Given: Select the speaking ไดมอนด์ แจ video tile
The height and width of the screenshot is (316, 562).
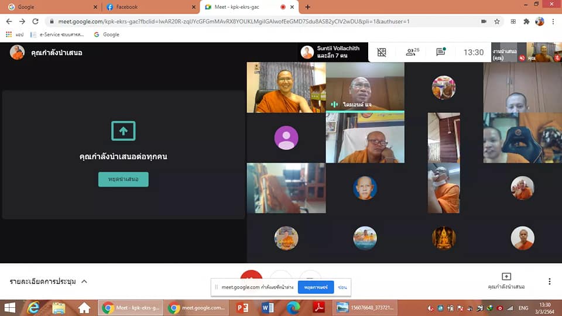Looking at the screenshot, I should coord(365,87).
